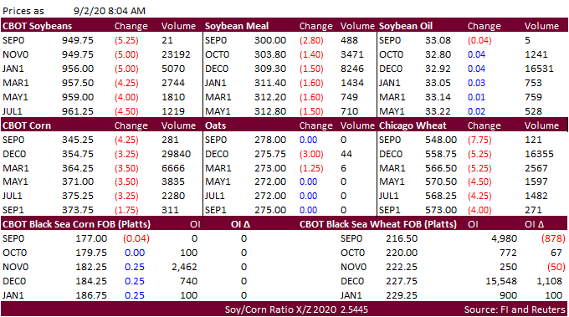Select the CBOT Corn section header
The width and height of the screenshot is (569, 317).
tap(27, 125)
